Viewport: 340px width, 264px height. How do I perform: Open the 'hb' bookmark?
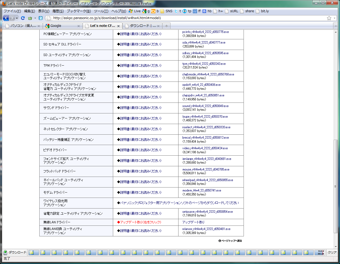click(x=207, y=11)
